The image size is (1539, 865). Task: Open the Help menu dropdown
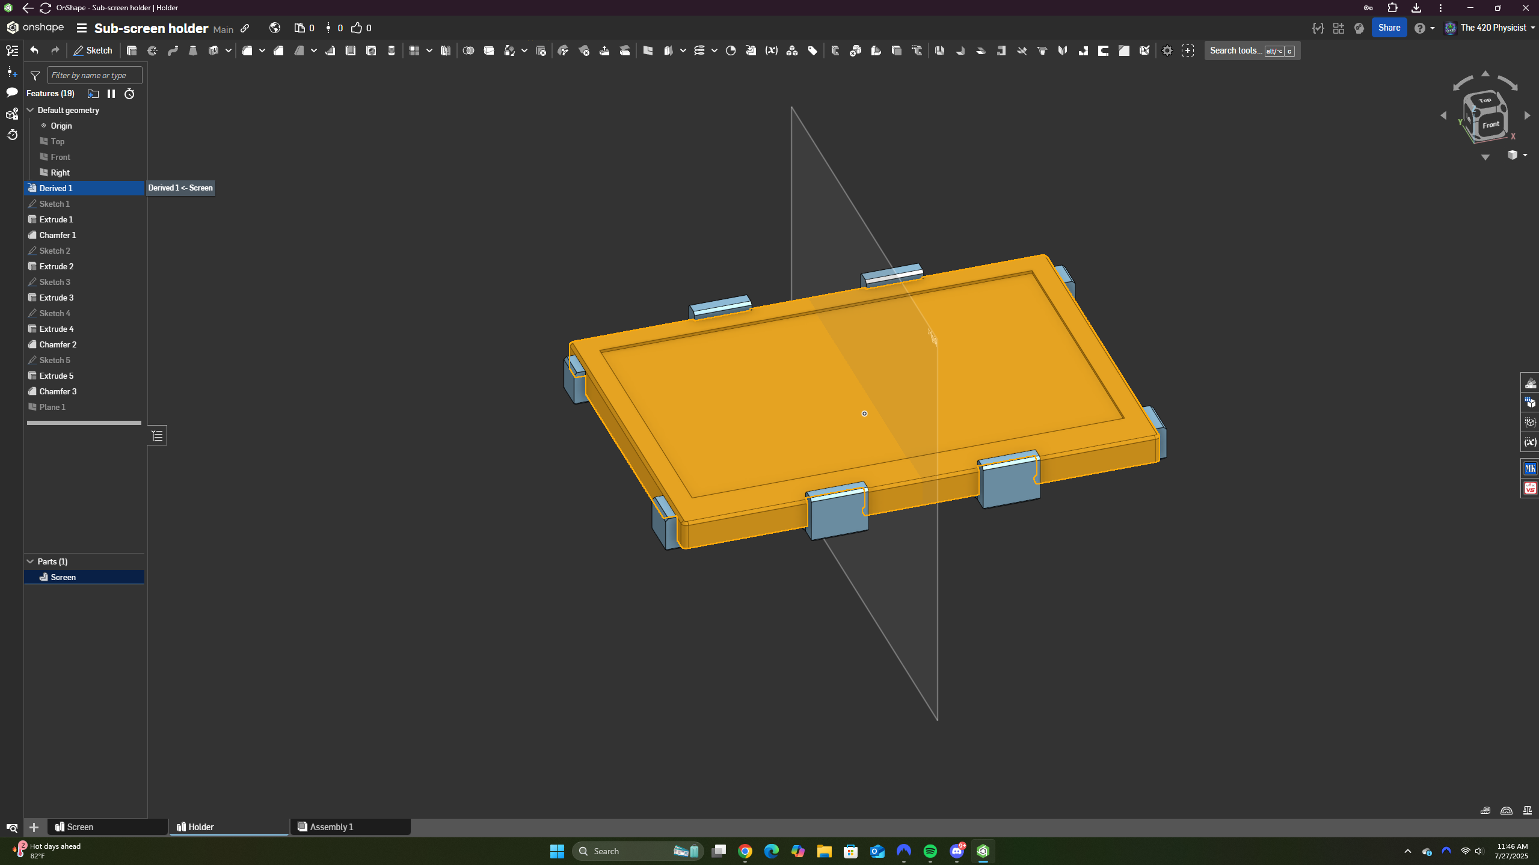[x=1424, y=28]
